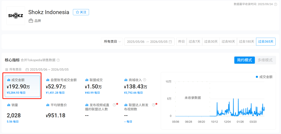
Task: Click help icon after 合并Tokopedia销售数据
Action: point(58,60)
